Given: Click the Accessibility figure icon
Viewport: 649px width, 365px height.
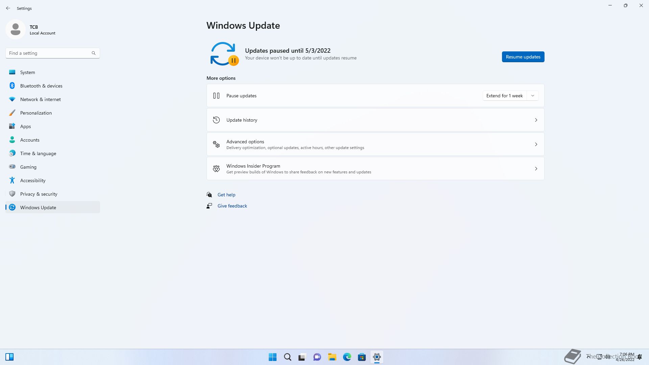Looking at the screenshot, I should click(12, 180).
